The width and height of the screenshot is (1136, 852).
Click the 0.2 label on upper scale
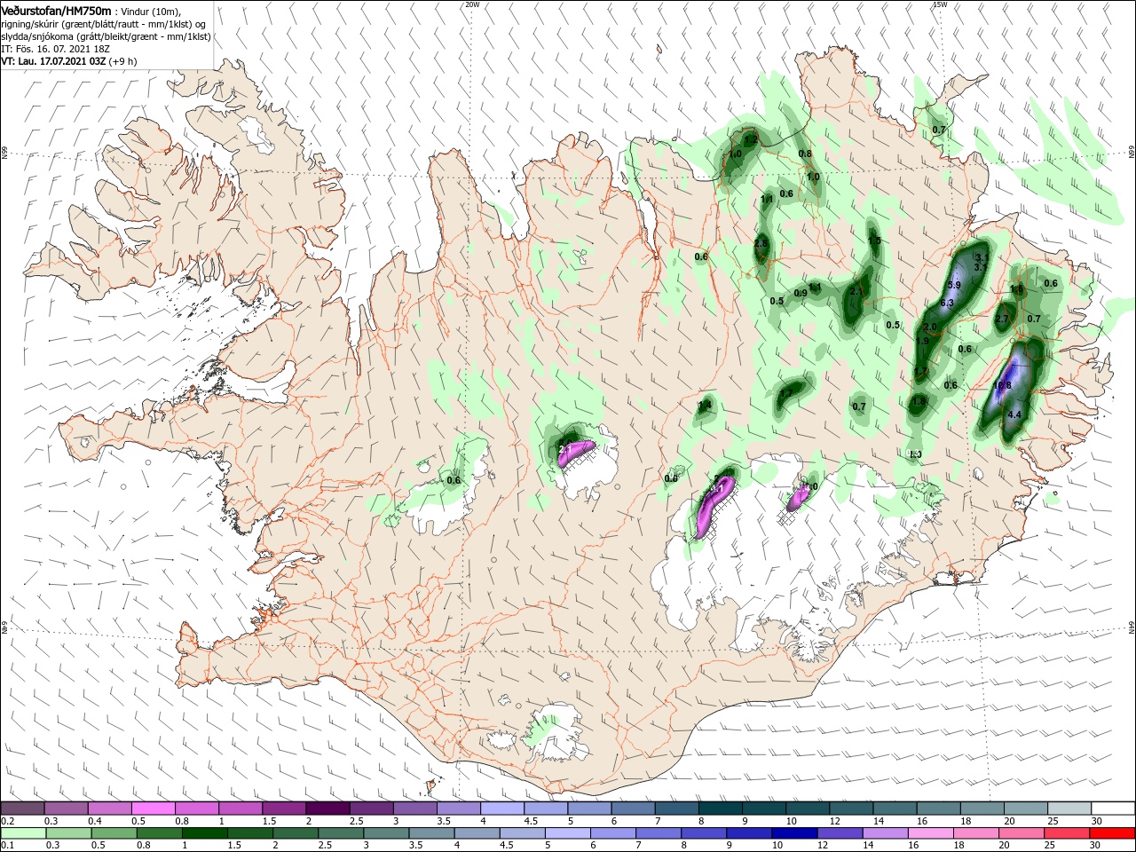coord(7,821)
